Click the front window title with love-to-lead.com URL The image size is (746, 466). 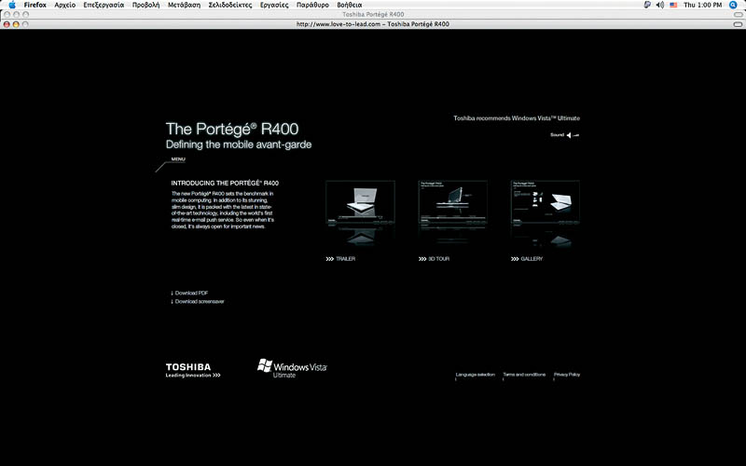[x=372, y=24]
